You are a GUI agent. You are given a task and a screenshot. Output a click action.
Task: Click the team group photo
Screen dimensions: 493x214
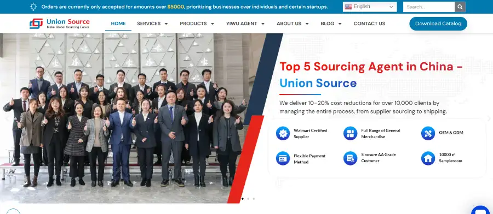tap(132, 118)
